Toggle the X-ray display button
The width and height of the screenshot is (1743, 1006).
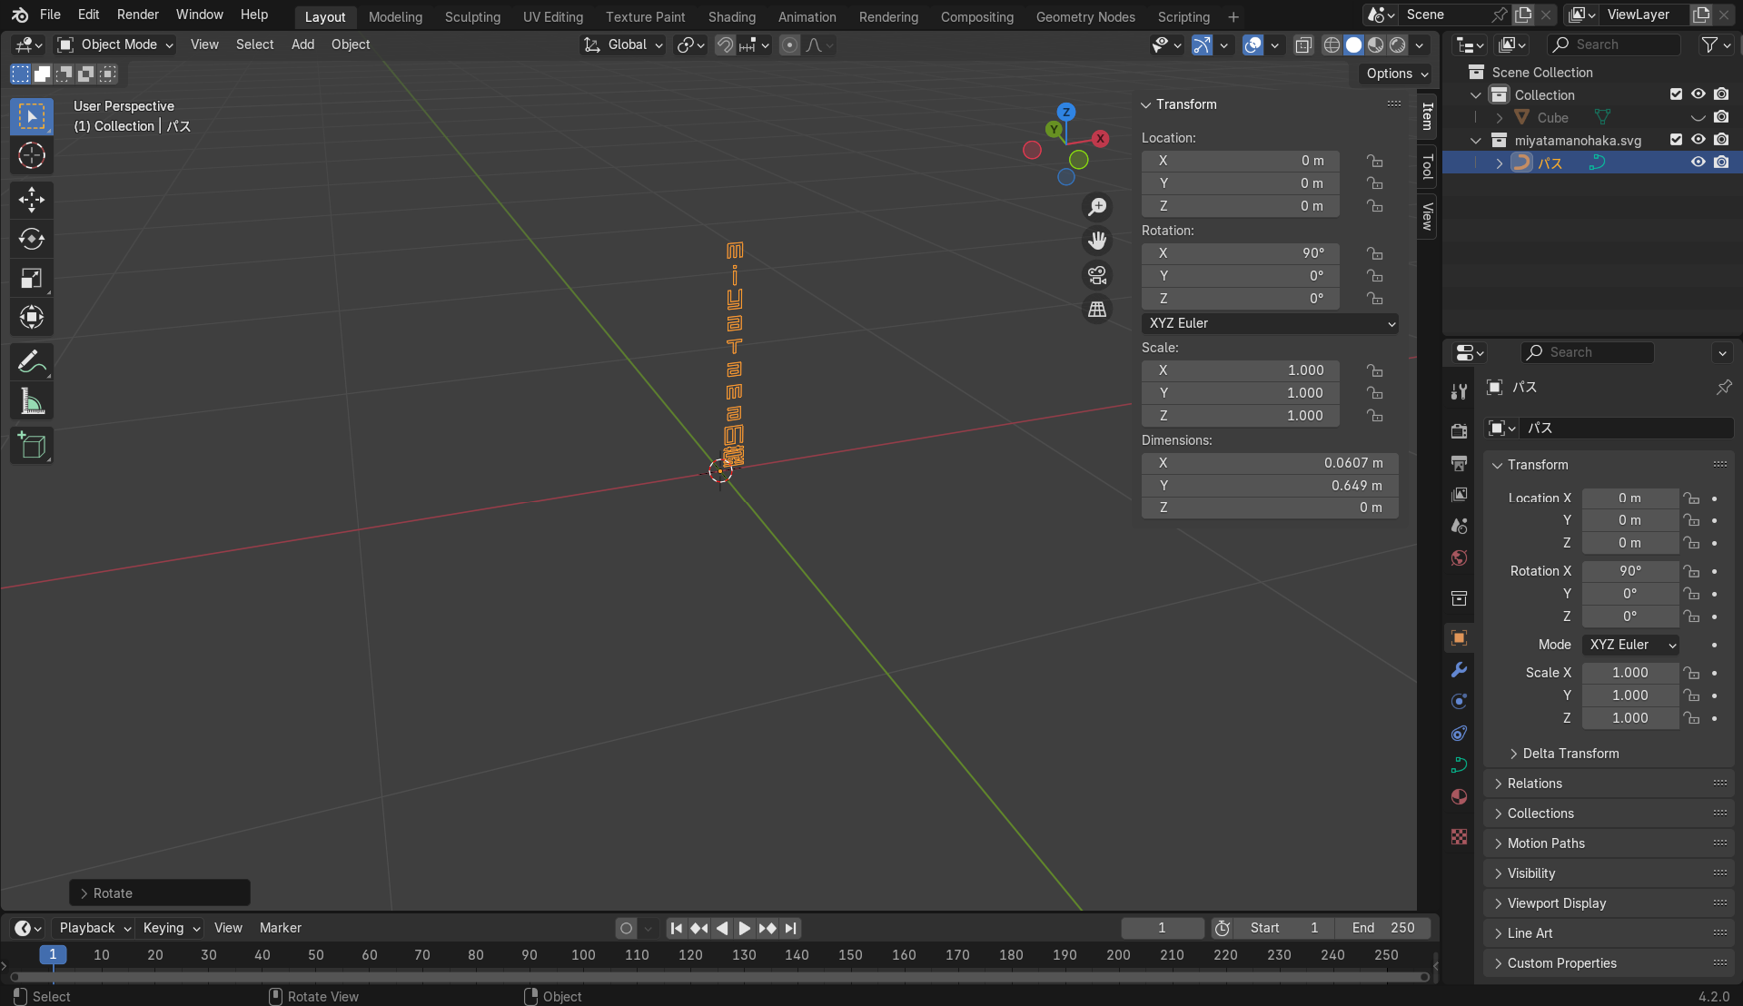(1303, 44)
